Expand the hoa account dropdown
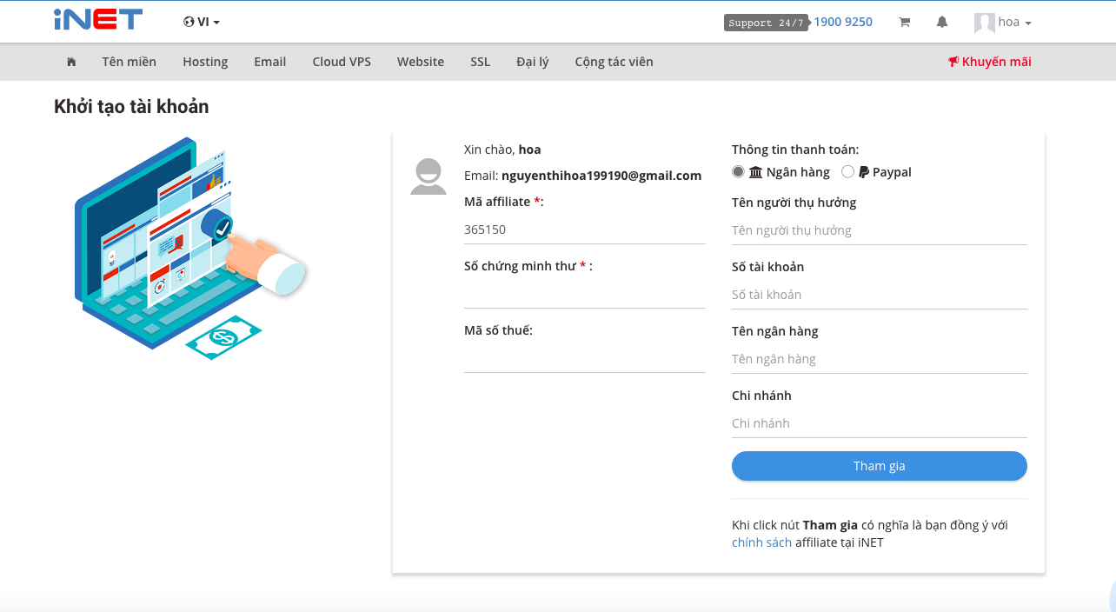Image resolution: width=1116 pixels, height=612 pixels. click(x=1004, y=22)
